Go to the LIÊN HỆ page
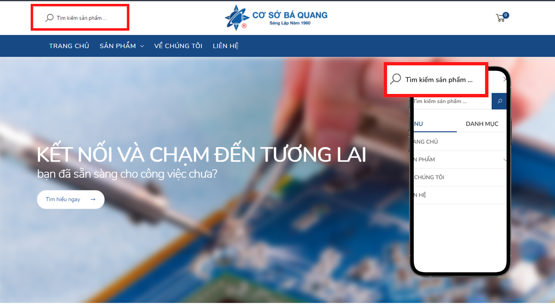 pyautogui.click(x=226, y=46)
